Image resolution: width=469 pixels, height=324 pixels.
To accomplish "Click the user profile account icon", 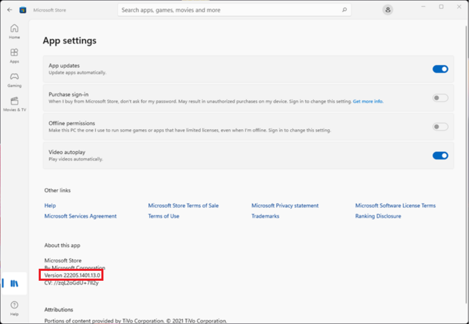I will (x=388, y=10).
